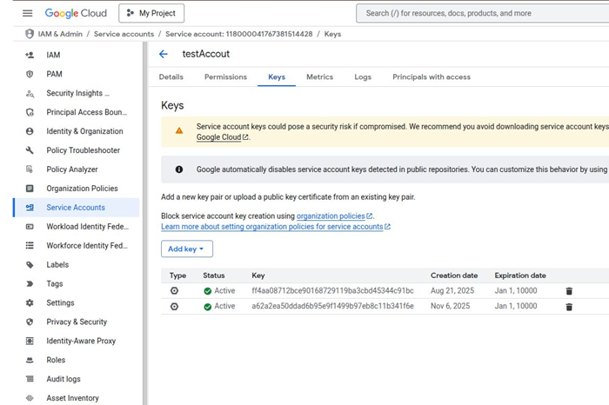Click the search resources input field
The height and width of the screenshot is (405, 609).
click(483, 13)
